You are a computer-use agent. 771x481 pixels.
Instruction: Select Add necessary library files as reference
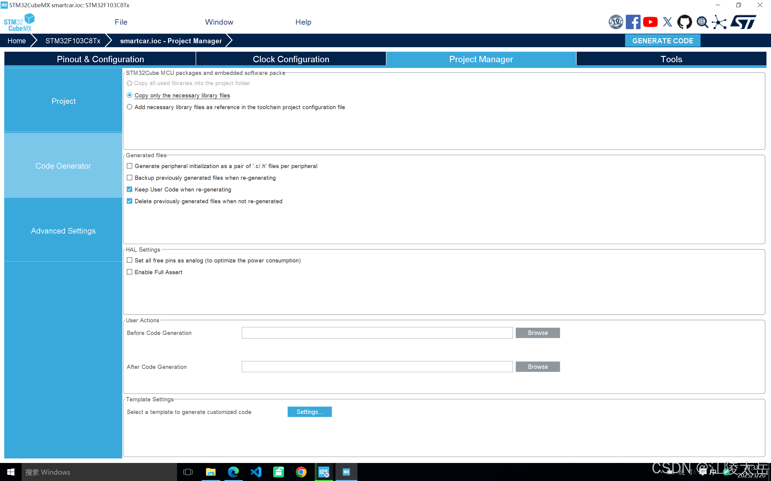130,107
